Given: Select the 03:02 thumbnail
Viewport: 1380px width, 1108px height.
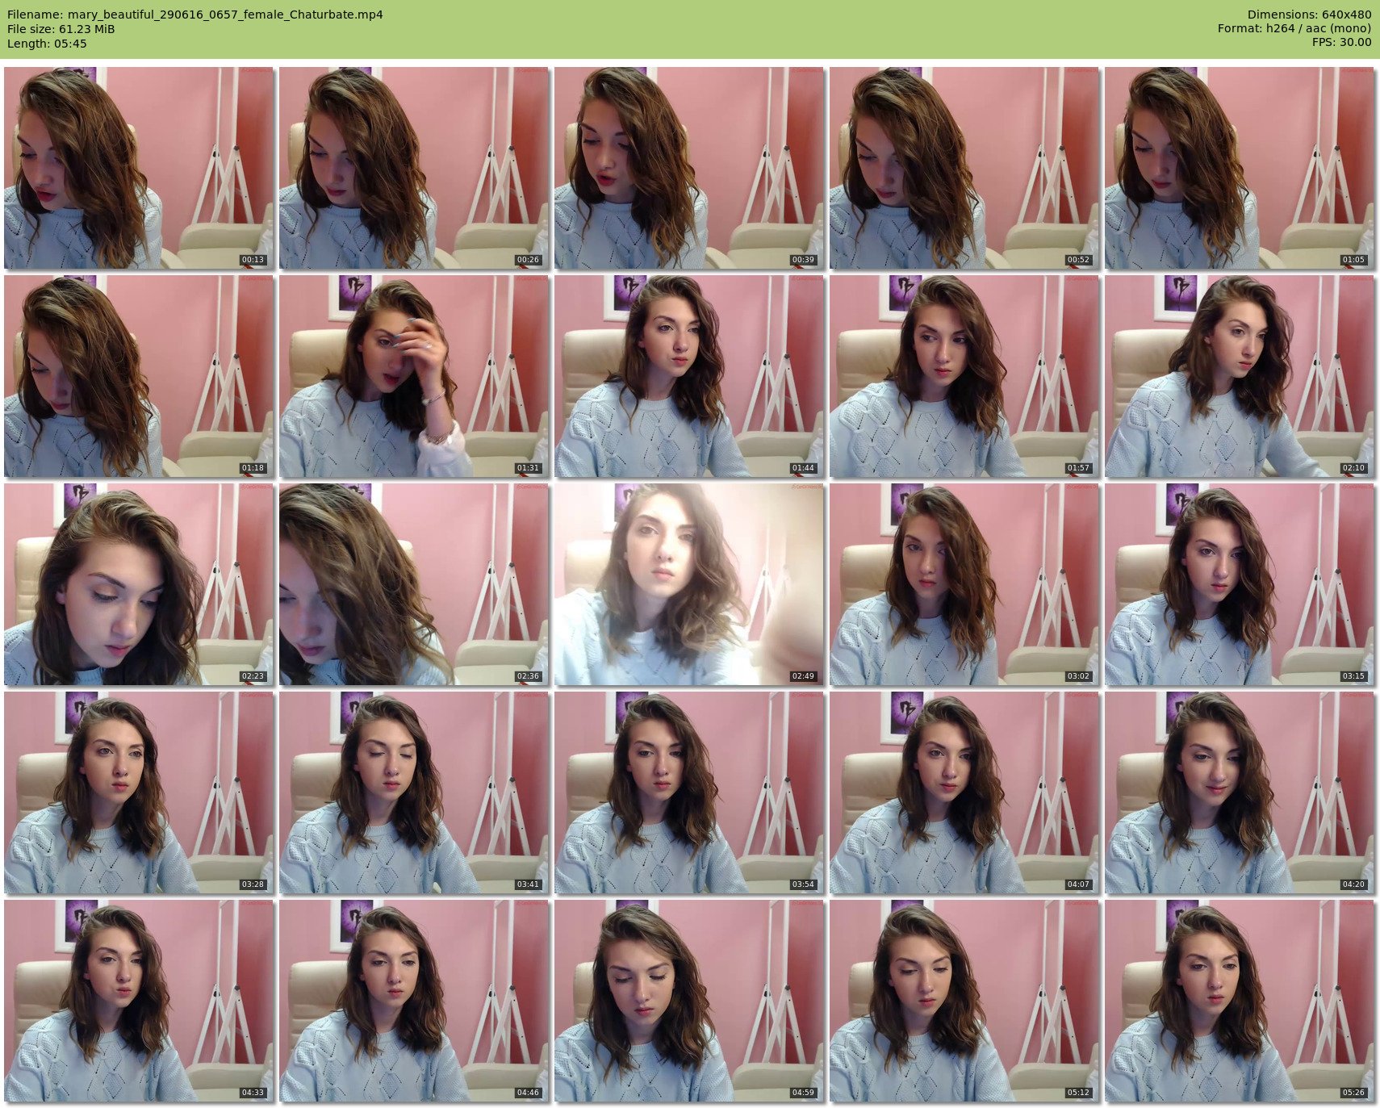Looking at the screenshot, I should tap(964, 584).
